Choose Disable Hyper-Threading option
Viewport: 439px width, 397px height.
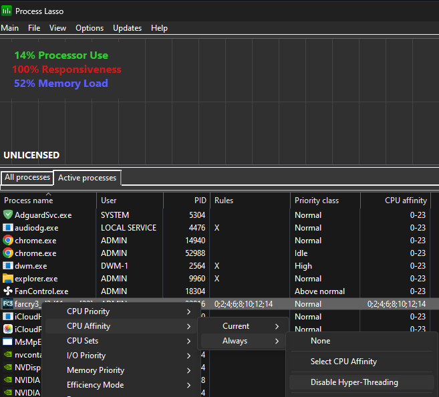pyautogui.click(x=361, y=382)
